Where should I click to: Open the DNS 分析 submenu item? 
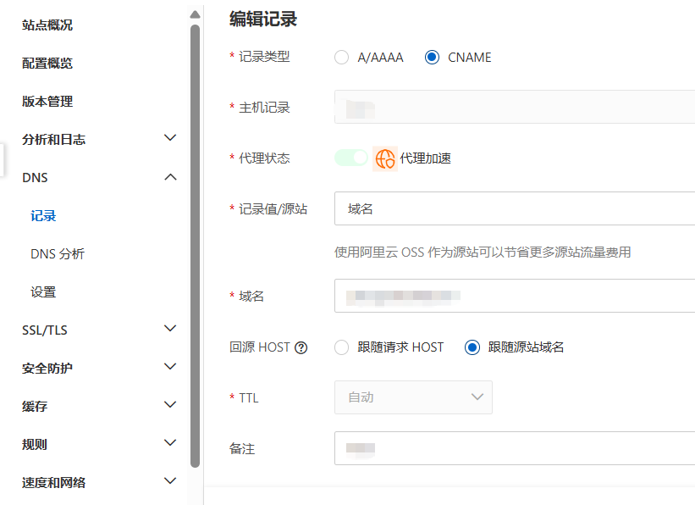[x=58, y=254]
